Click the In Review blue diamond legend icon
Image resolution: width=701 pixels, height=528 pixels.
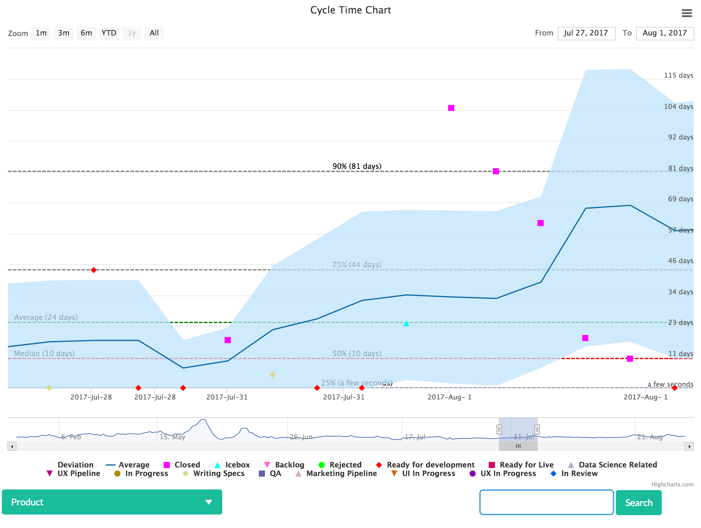pyautogui.click(x=553, y=474)
